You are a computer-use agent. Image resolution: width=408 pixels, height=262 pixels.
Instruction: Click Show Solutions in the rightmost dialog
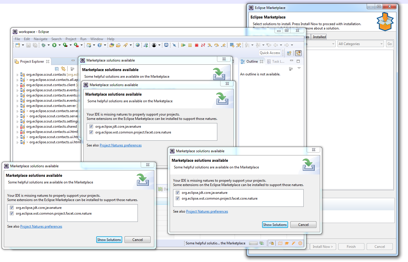tap(275, 225)
